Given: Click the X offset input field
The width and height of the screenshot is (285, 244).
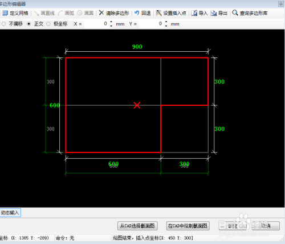Looking at the screenshot, I should pyautogui.click(x=97, y=24).
